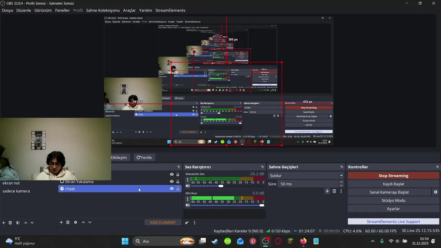Open advanced audio properties gear icon
The width and height of the screenshot is (441, 248).
pos(187,223)
